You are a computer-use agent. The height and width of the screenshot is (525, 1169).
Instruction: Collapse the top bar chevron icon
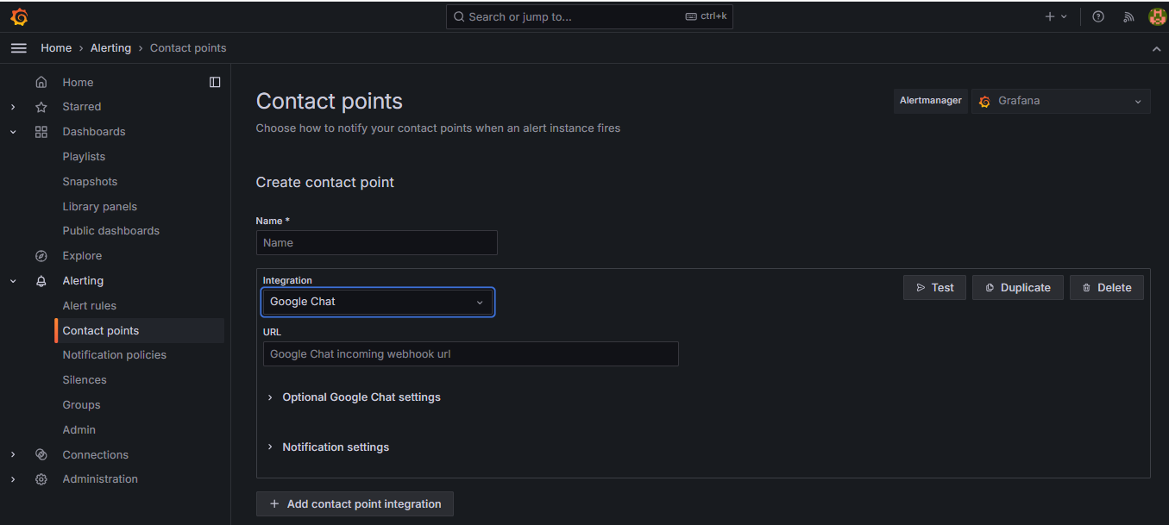click(x=1157, y=49)
